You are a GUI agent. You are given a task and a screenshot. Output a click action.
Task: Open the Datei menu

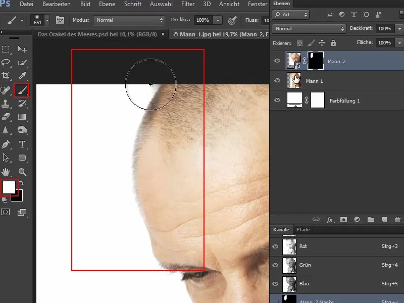(x=26, y=4)
